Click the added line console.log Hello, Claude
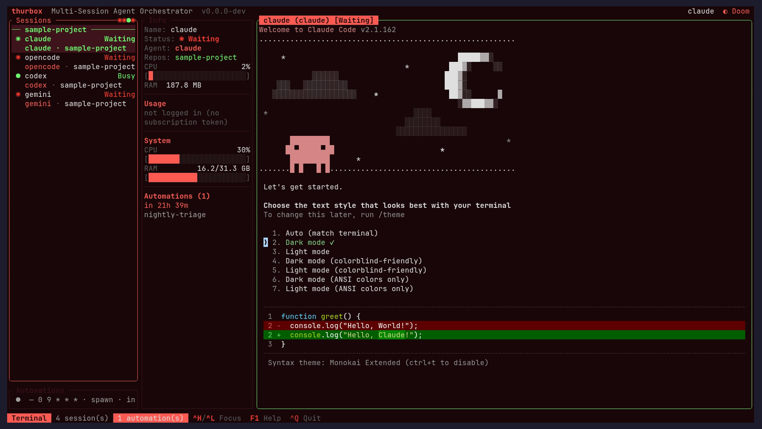This screenshot has height=429, width=762. click(x=504, y=335)
